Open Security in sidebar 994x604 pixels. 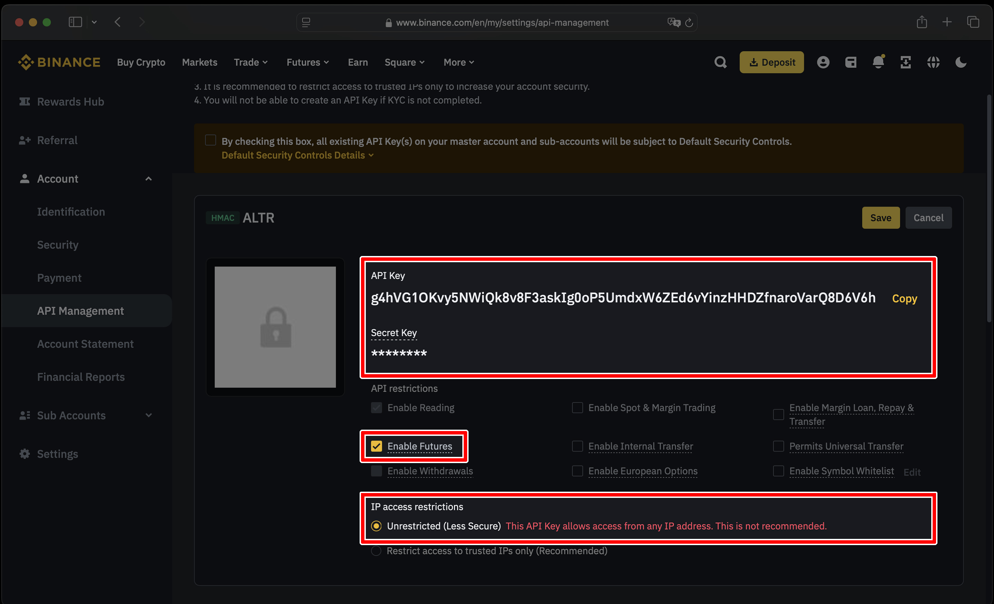click(x=58, y=245)
